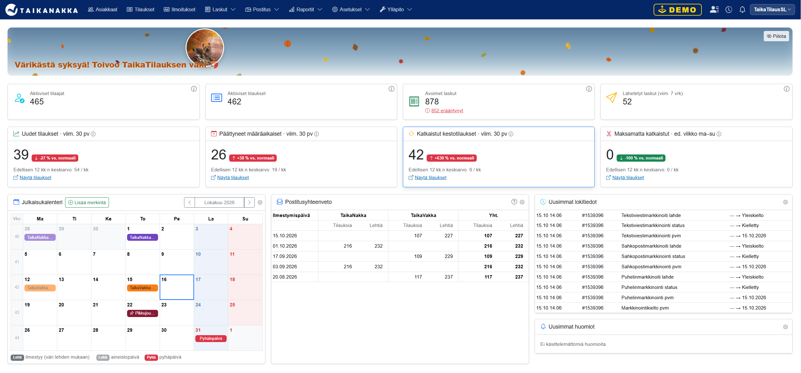Click the DEMO button
Image resolution: width=801 pixels, height=373 pixels.
[677, 10]
